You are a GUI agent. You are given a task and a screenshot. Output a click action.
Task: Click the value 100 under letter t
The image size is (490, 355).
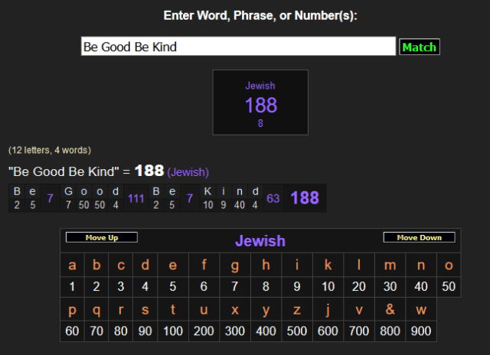(x=173, y=331)
